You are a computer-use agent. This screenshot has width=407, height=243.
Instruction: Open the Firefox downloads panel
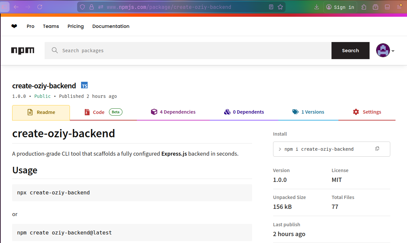point(316,7)
